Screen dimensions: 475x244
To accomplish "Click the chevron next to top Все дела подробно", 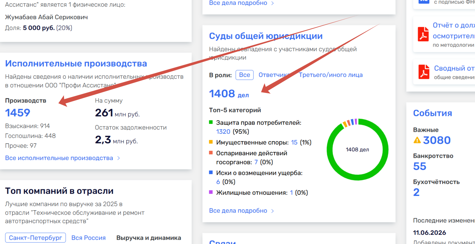I will click(272, 3).
